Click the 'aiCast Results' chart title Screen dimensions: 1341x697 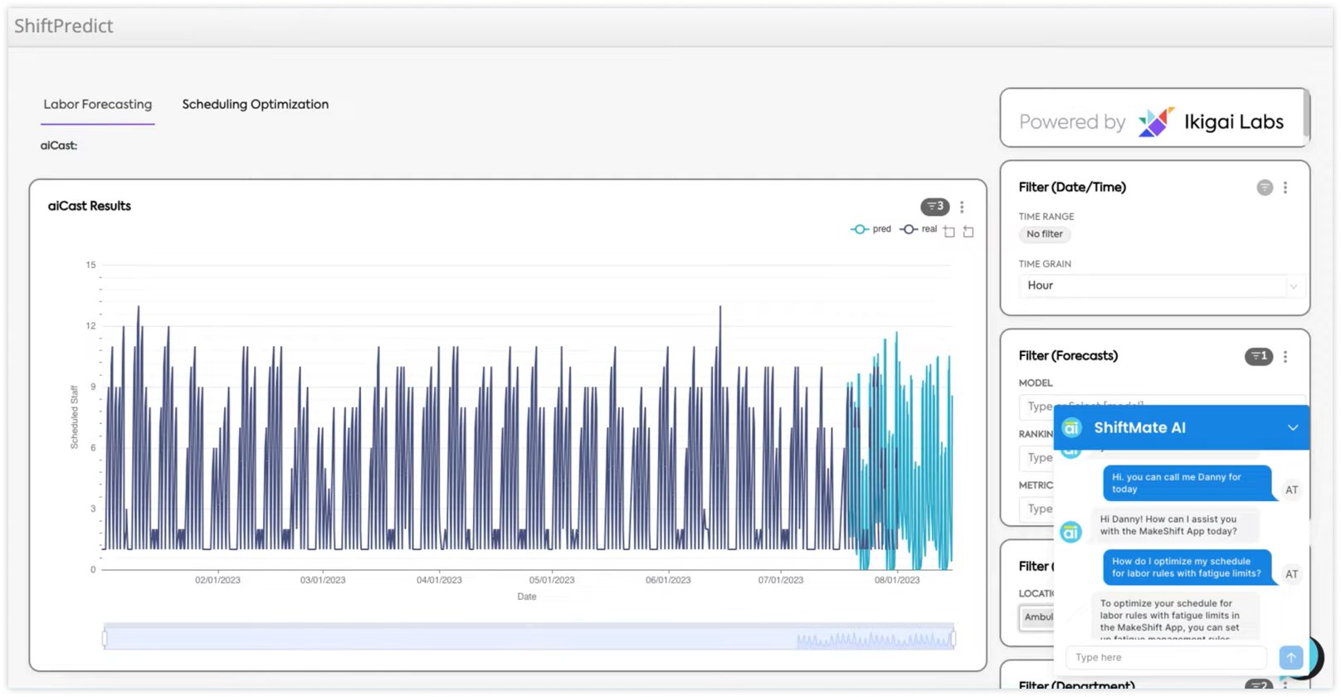coord(90,206)
